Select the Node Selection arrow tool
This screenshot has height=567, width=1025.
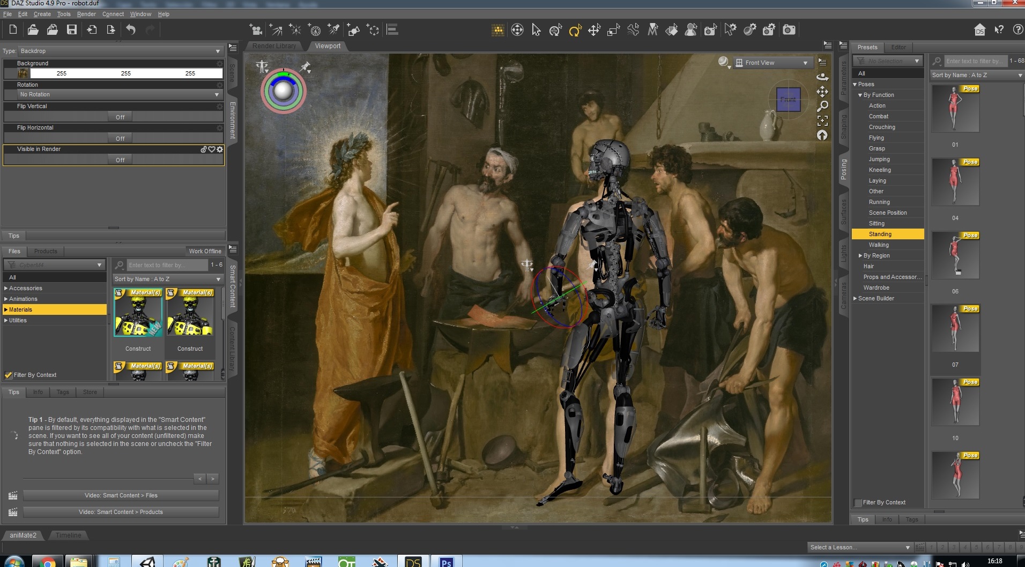[536, 30]
